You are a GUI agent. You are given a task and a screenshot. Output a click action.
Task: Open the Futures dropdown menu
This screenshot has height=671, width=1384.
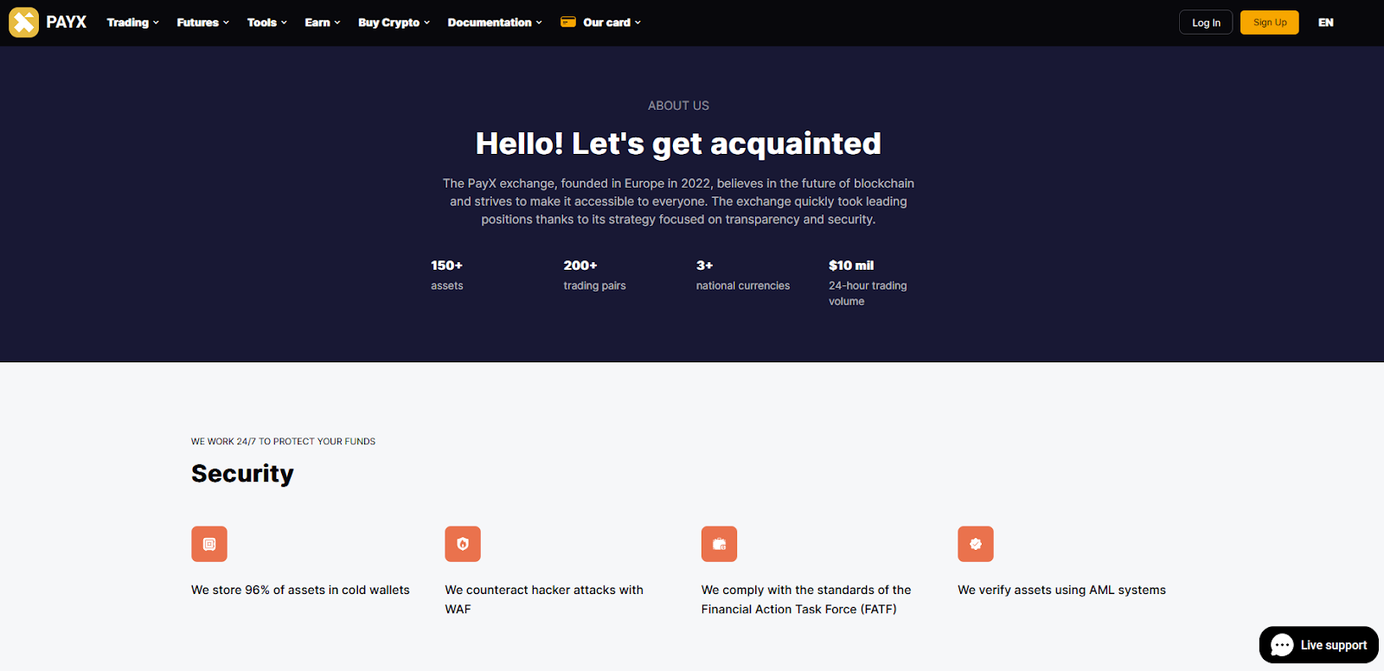202,22
